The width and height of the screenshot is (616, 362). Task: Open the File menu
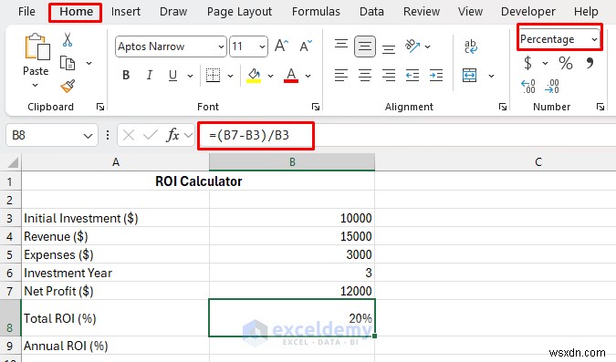coord(26,11)
